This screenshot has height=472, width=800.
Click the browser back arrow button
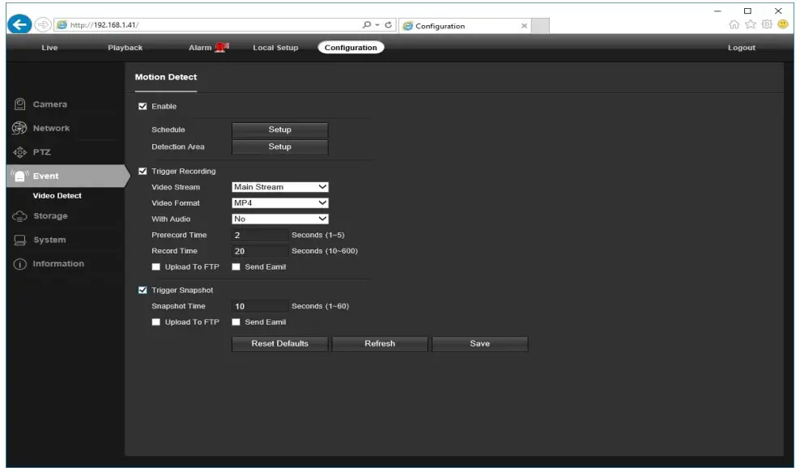click(19, 24)
